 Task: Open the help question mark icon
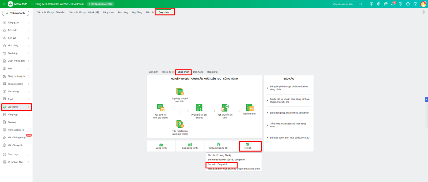tap(400, 4)
